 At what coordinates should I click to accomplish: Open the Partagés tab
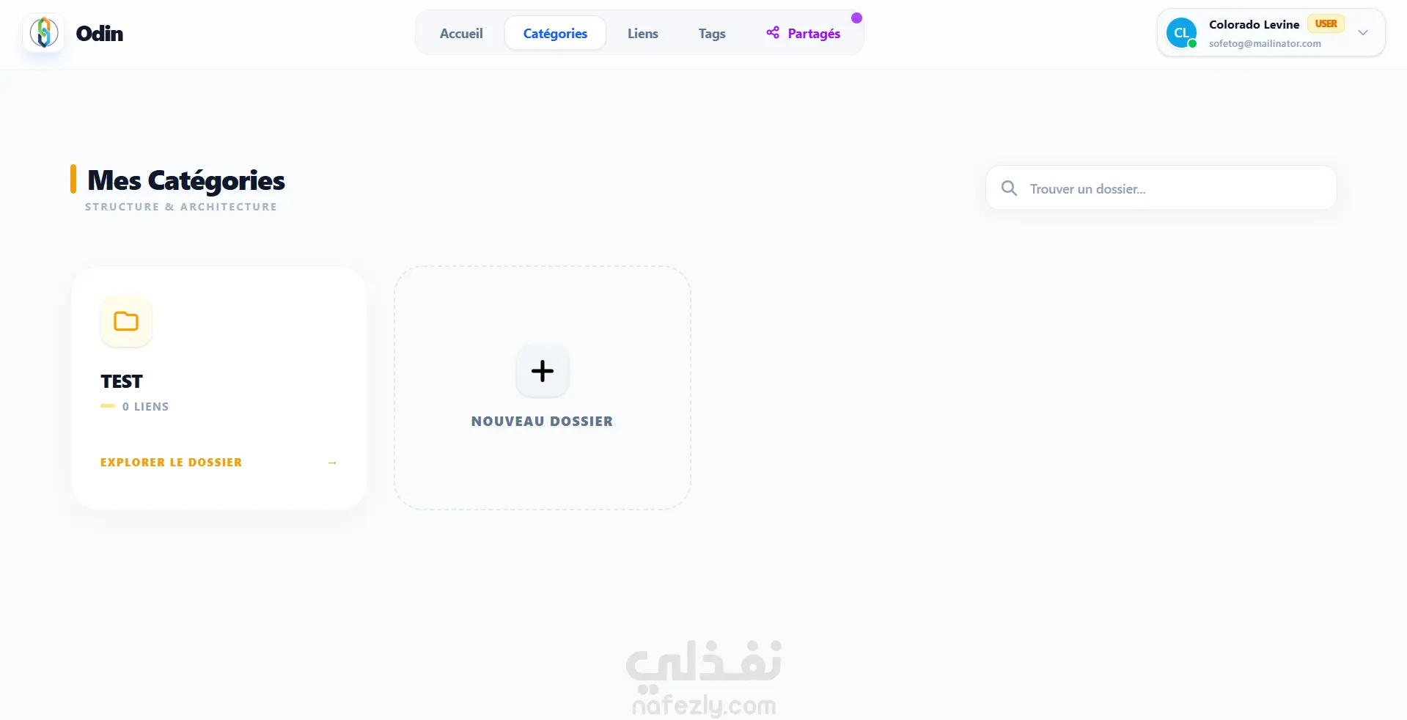click(804, 33)
